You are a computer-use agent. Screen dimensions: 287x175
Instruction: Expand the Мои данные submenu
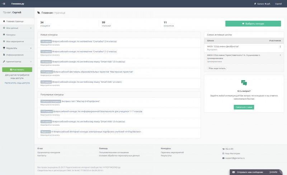pyautogui.click(x=31, y=28)
